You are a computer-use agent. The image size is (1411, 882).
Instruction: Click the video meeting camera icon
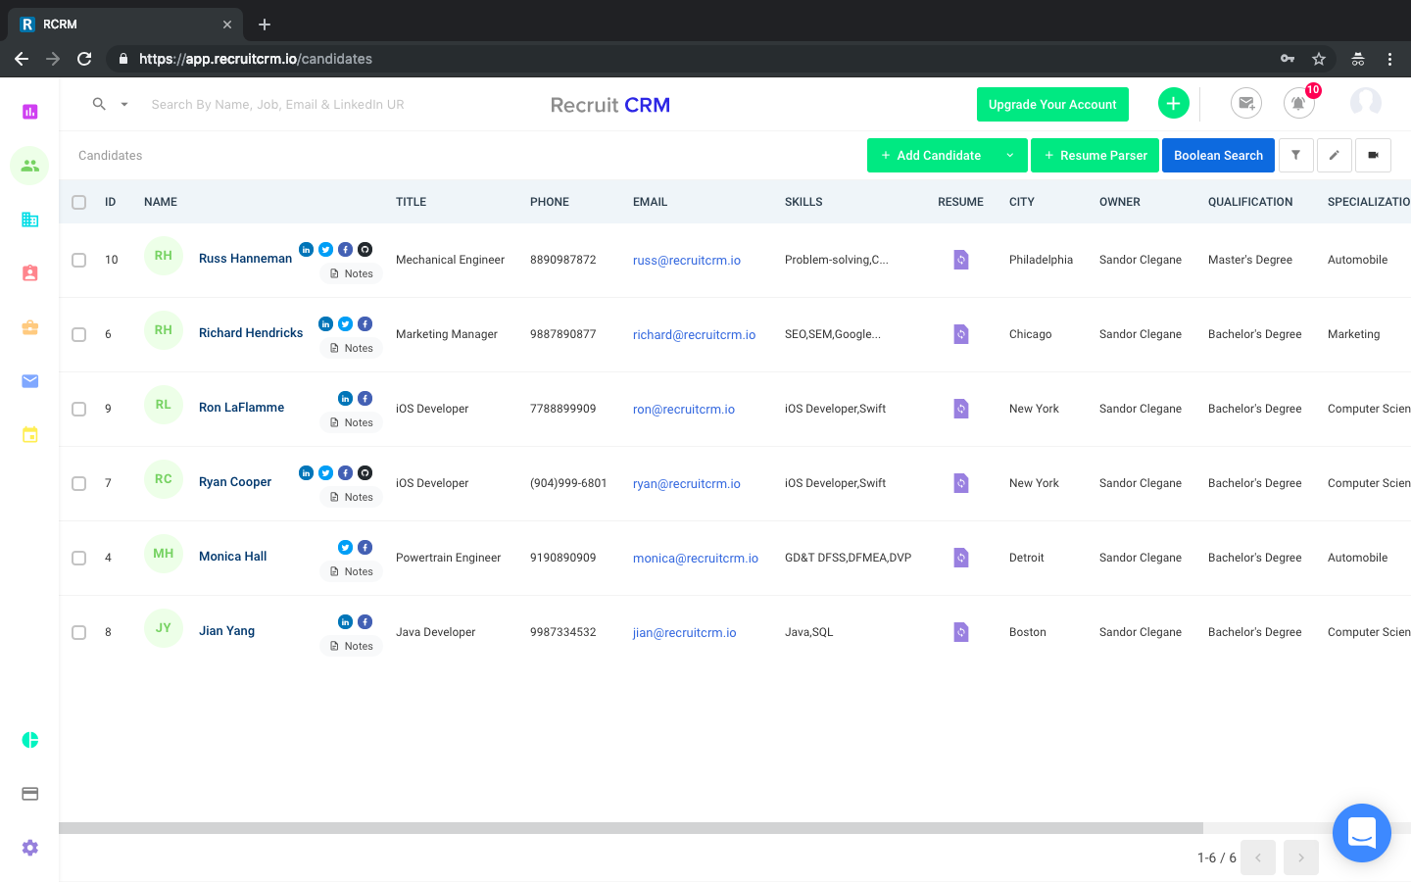pos(1373,155)
